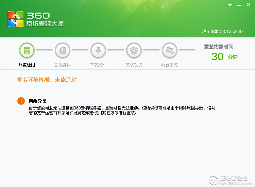The image size is (255, 187).
Task: Open the title bar dropdown menu arrow
Action: tap(230, 4)
